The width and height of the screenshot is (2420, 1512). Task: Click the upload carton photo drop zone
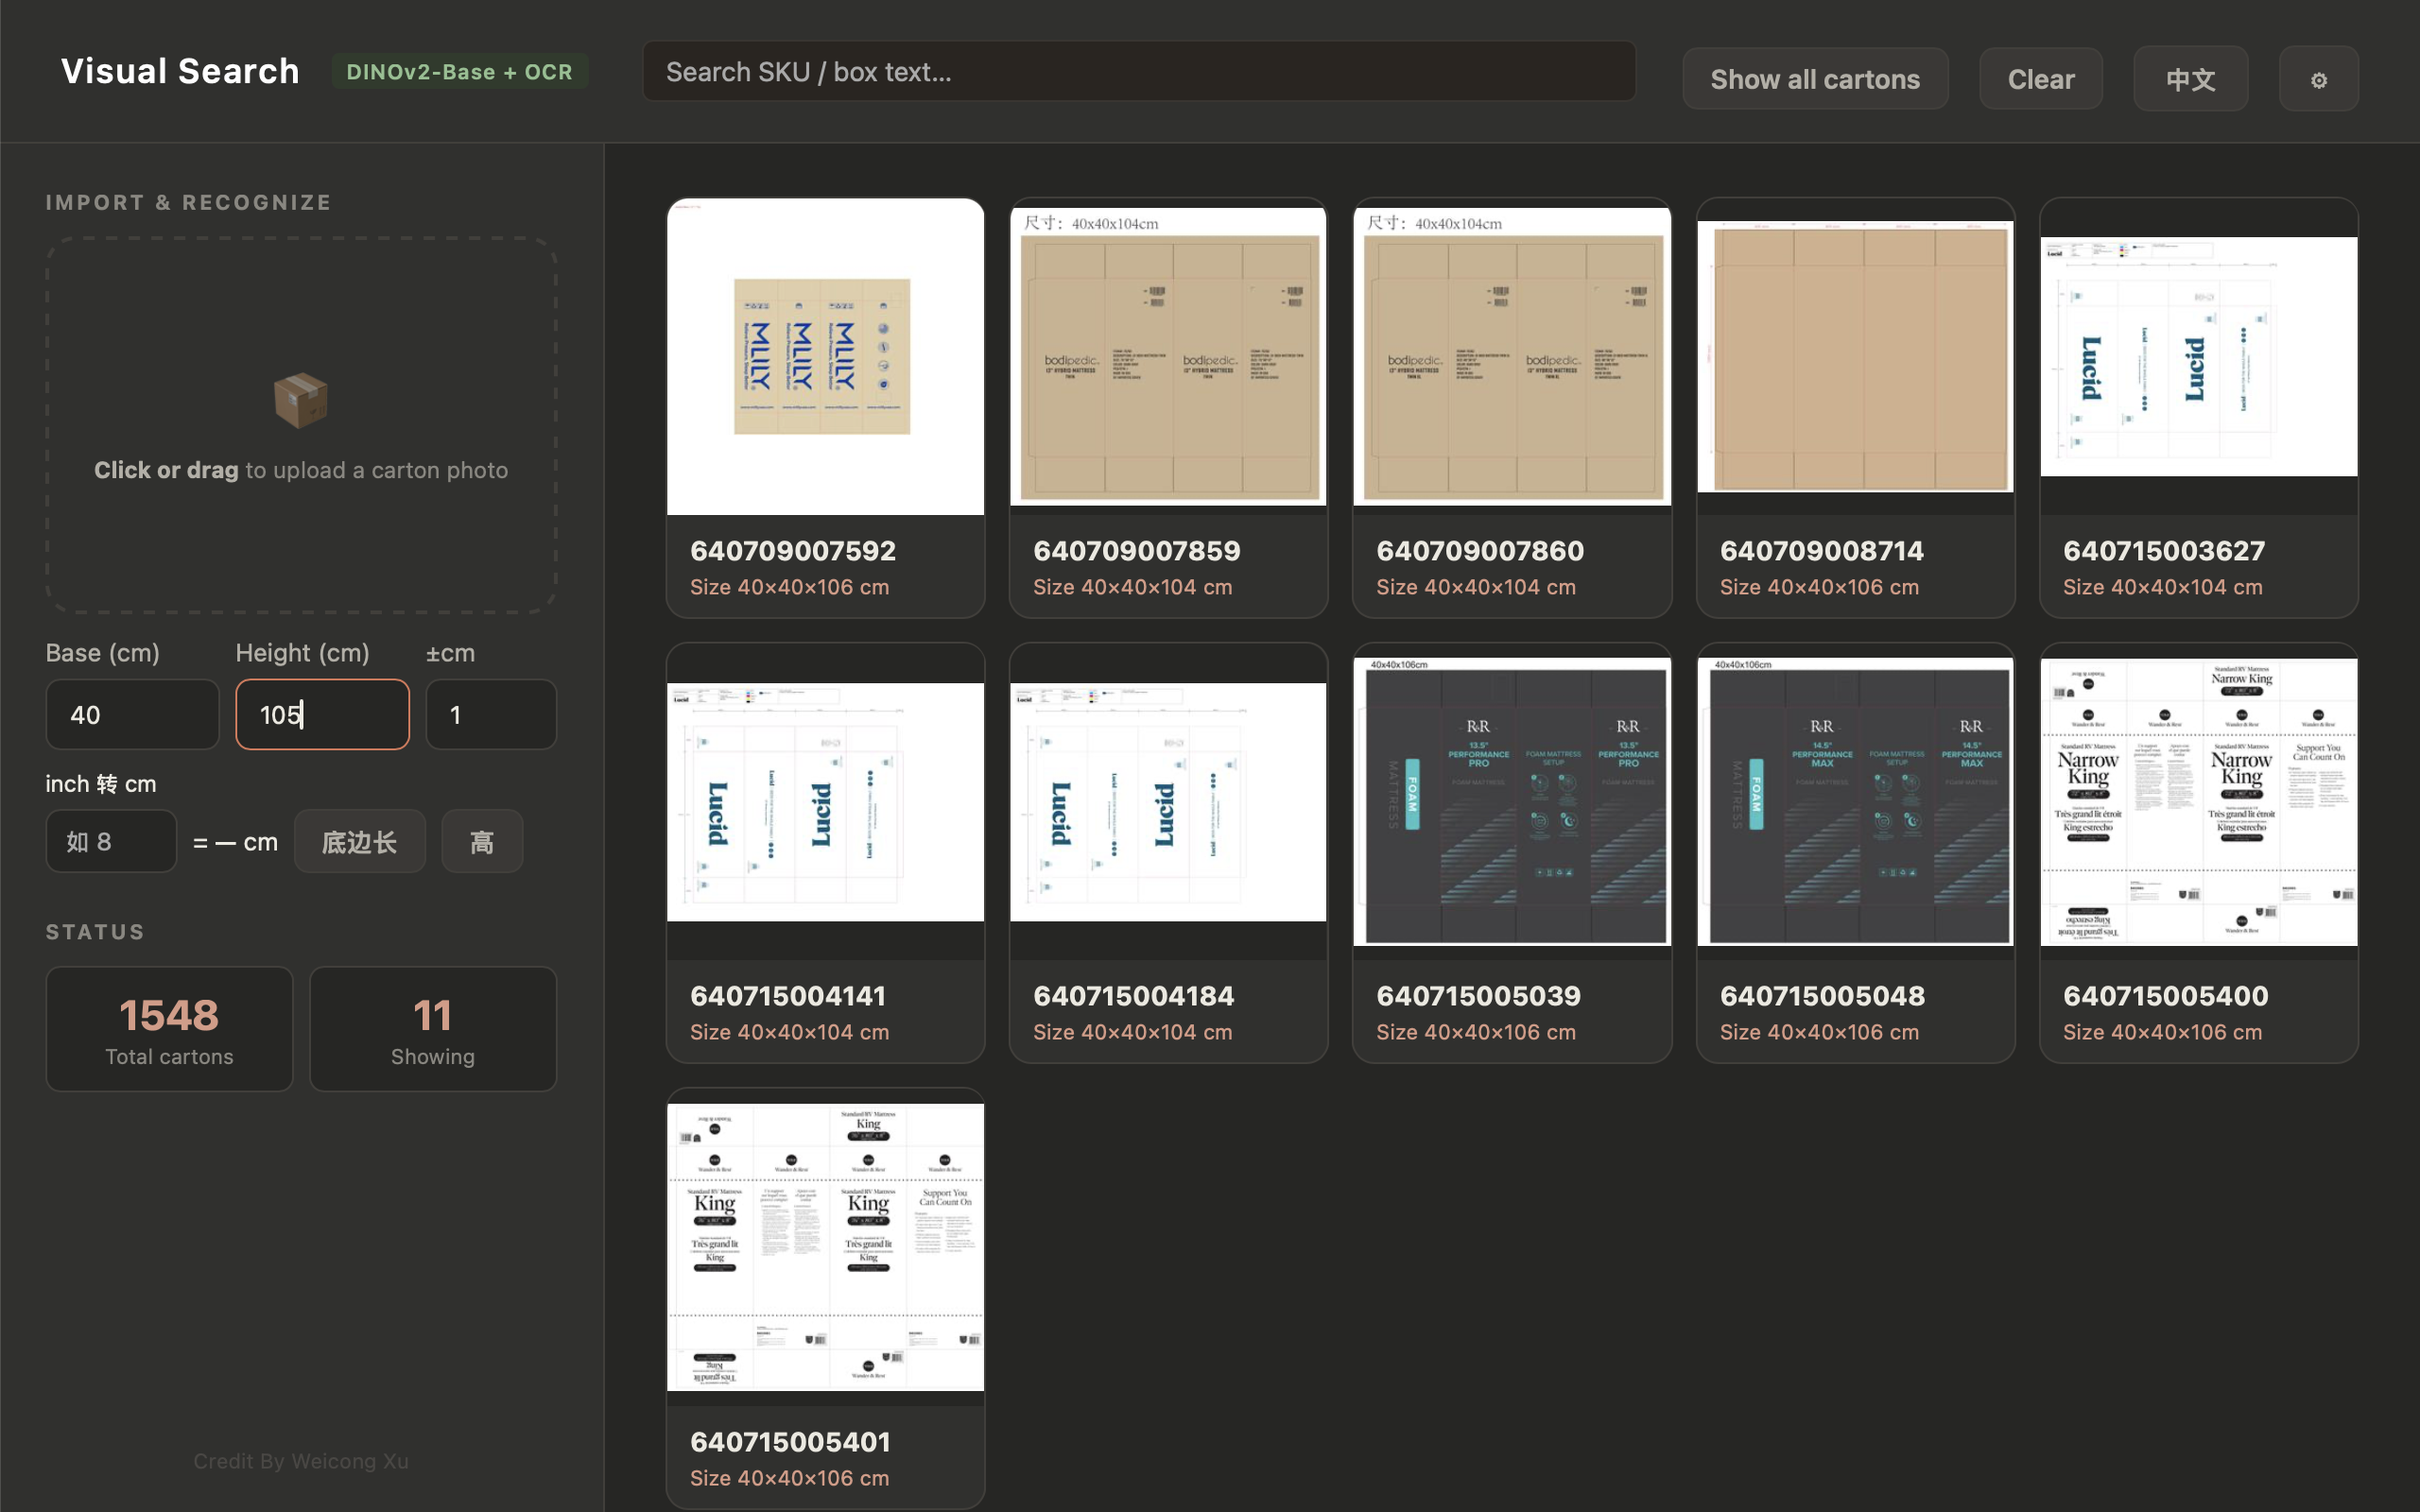coord(301,425)
